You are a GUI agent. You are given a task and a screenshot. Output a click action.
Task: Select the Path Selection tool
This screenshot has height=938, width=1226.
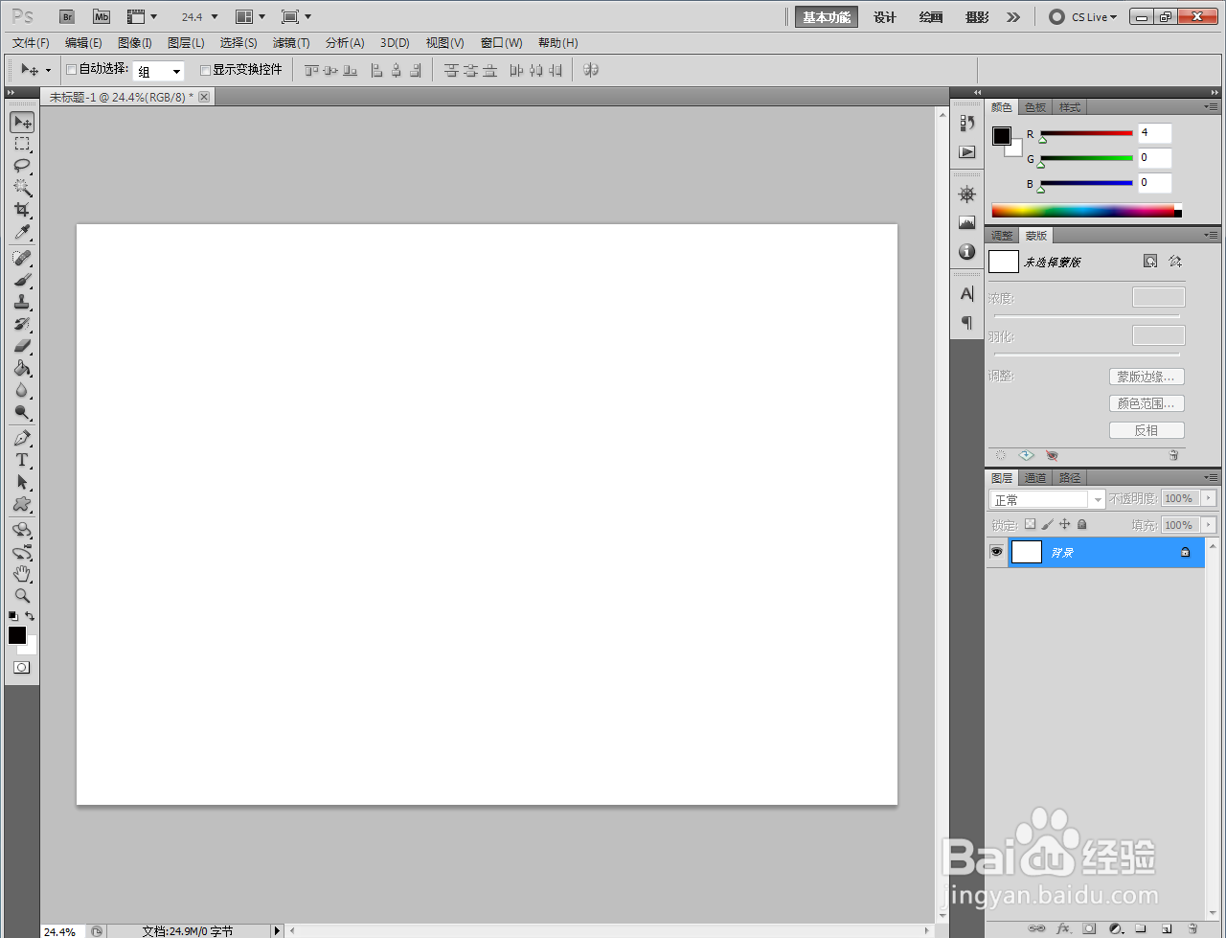pos(22,482)
